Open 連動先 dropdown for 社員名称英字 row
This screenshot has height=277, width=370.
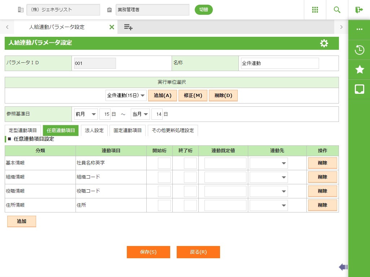click(x=268, y=163)
